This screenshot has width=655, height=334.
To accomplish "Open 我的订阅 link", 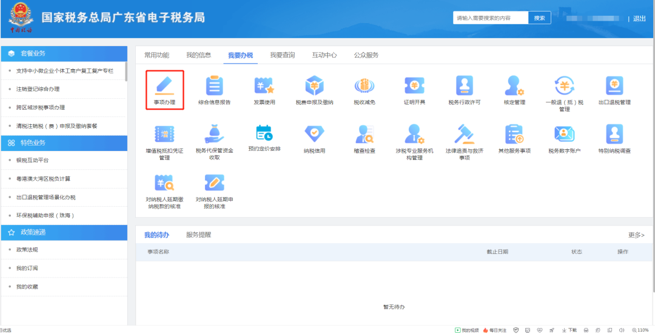I will [x=27, y=268].
